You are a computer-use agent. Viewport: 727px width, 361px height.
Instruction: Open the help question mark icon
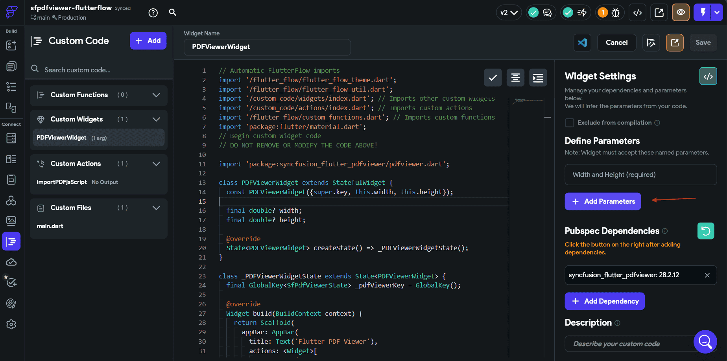coord(153,13)
